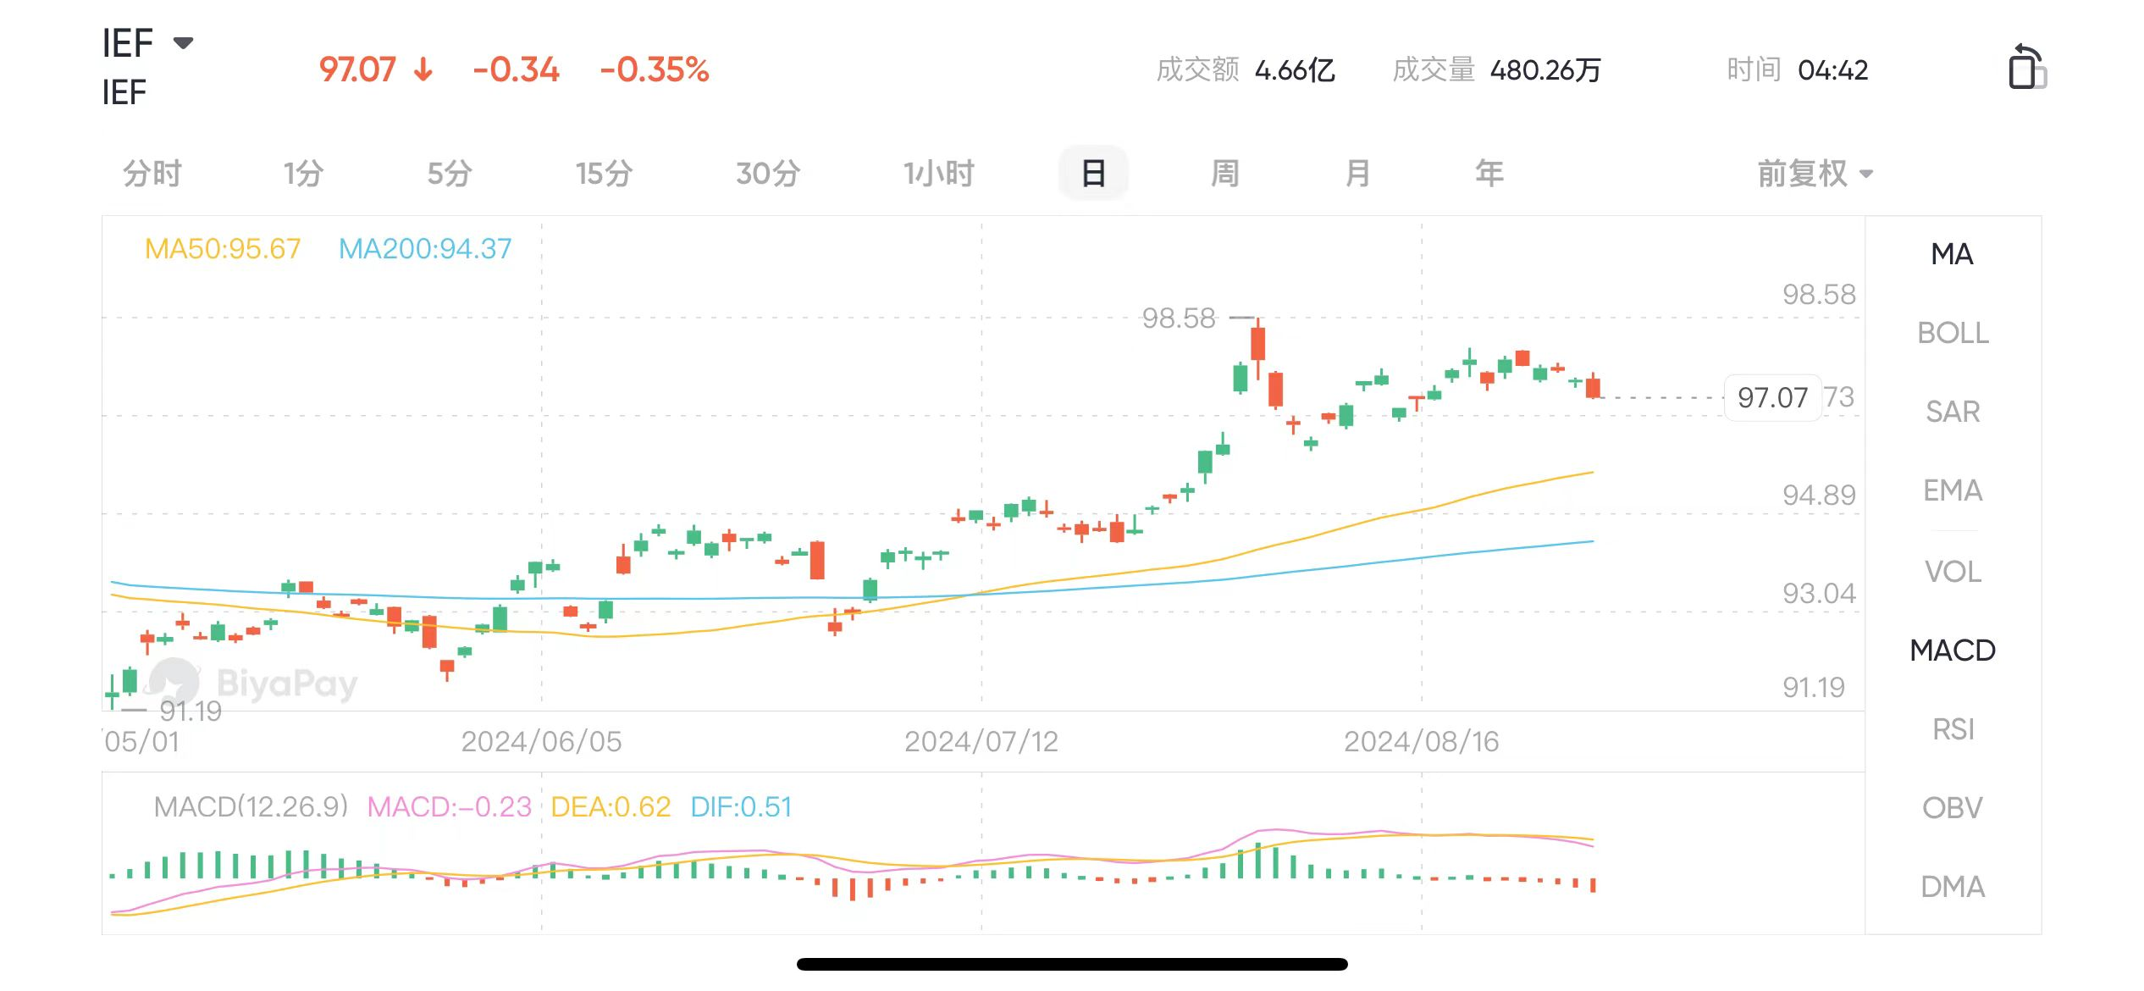Enable the EMA indicator
Viewport: 2144px width, 991px height.
tap(1952, 490)
